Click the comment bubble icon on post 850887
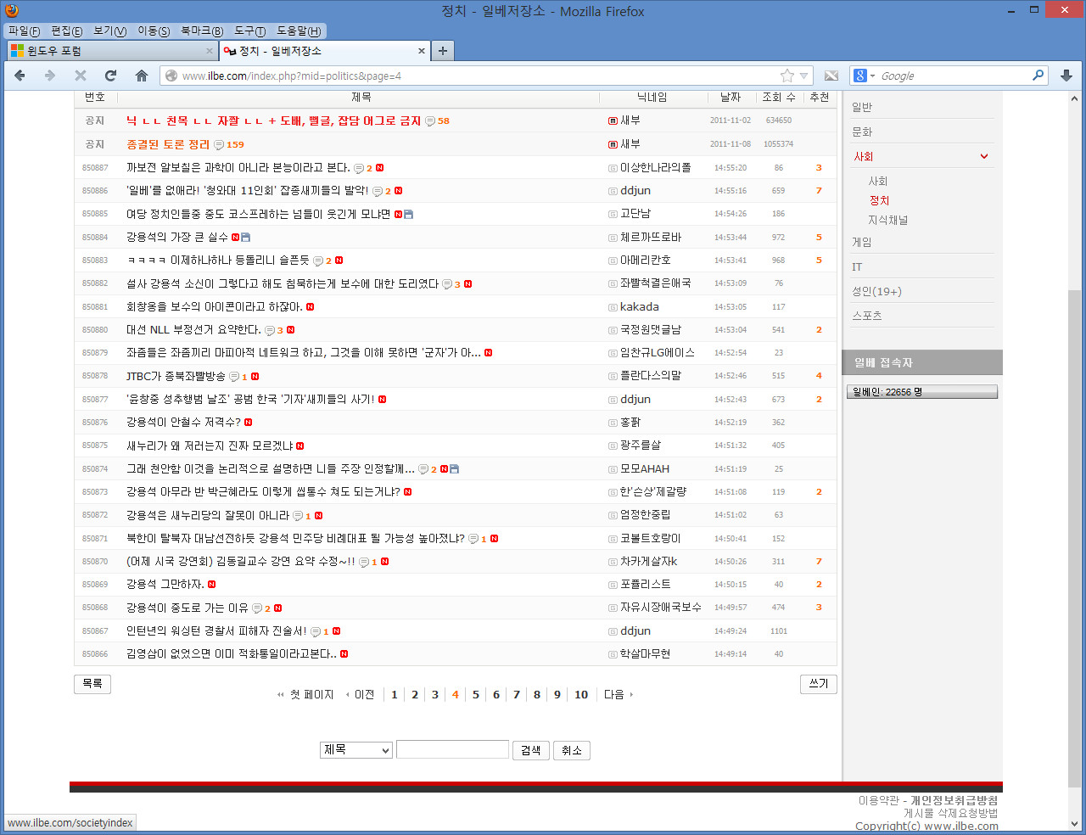1086x835 pixels. coord(358,168)
